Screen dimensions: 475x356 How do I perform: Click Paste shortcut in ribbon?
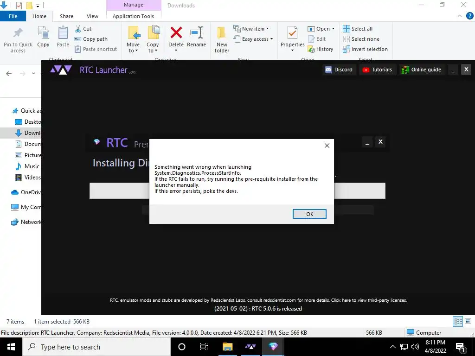[96, 49]
